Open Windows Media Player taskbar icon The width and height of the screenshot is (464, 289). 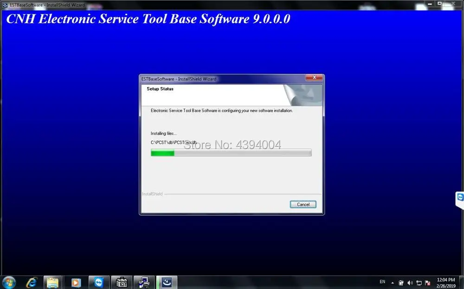pyautogui.click(x=76, y=283)
